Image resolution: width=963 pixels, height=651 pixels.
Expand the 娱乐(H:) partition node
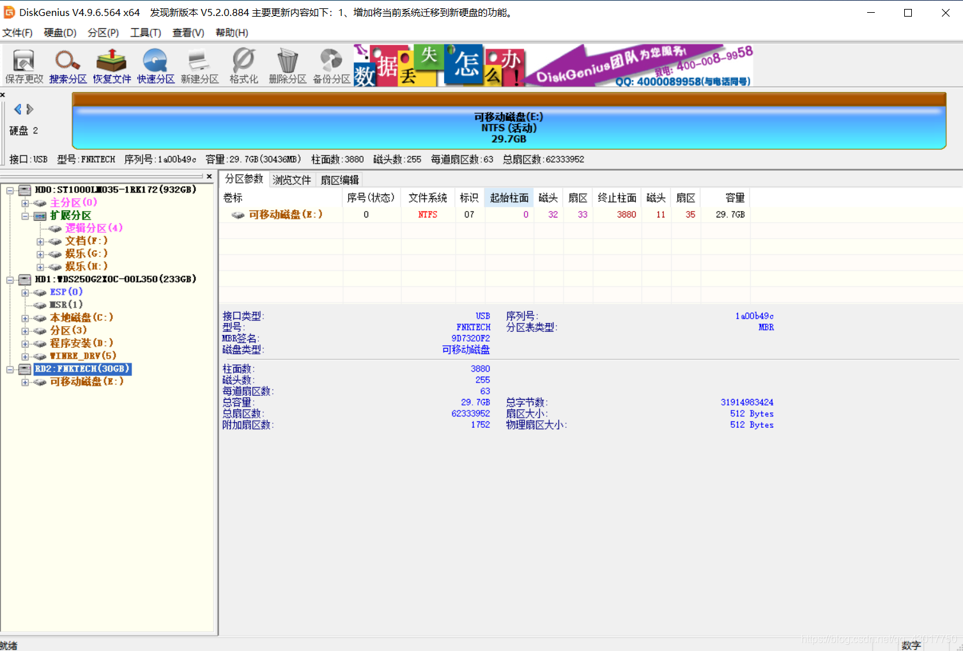click(40, 267)
